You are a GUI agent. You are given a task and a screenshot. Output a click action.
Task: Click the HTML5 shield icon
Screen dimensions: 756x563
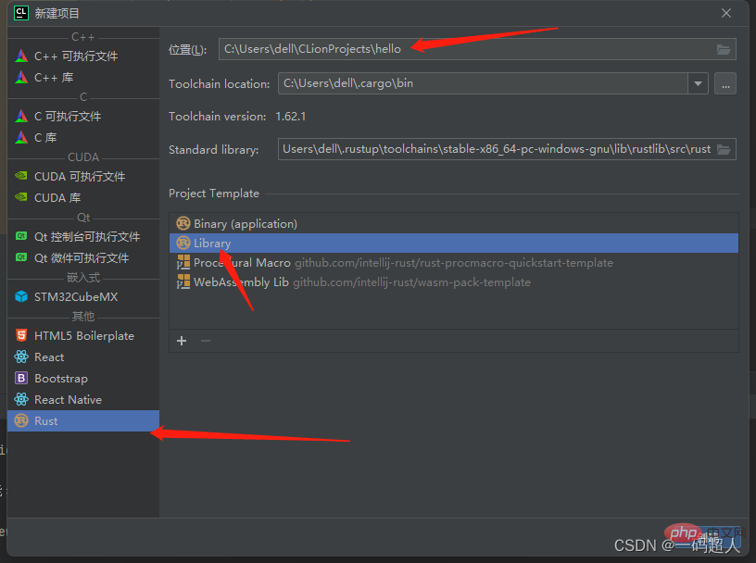21,335
